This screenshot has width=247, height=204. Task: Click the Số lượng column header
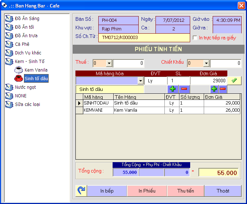pos(192,97)
